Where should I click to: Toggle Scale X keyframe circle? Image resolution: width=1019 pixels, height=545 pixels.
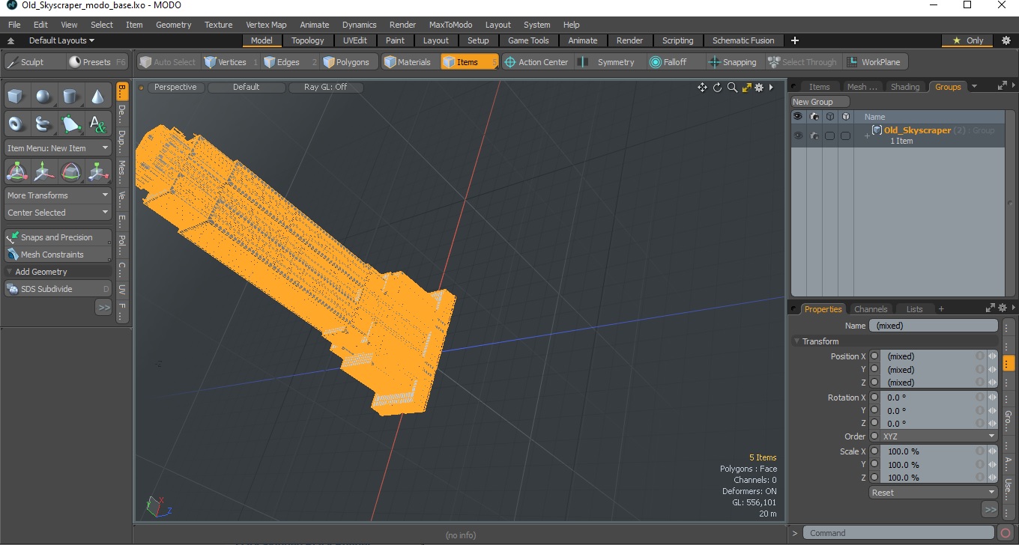[874, 451]
